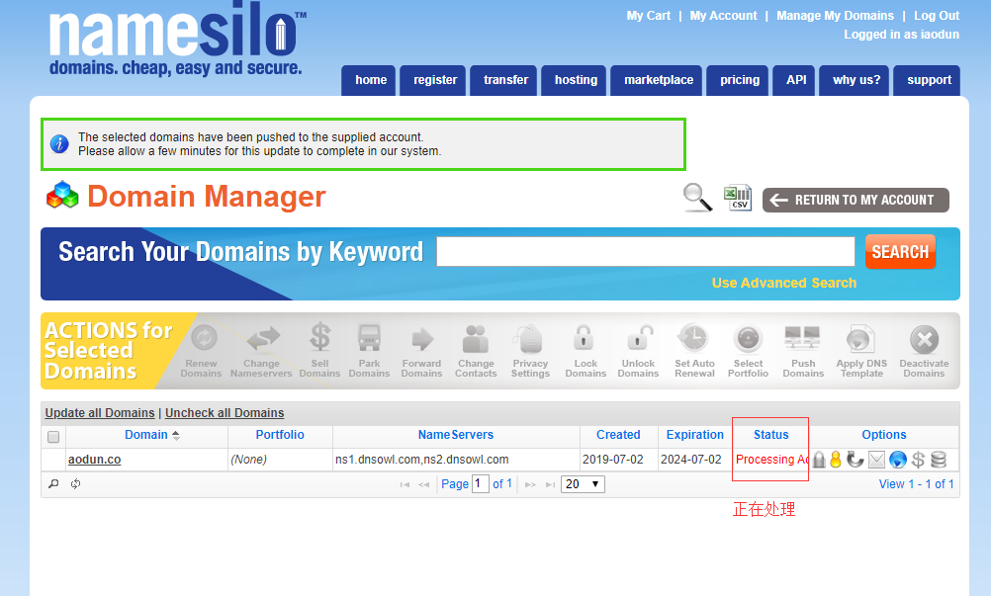Viewport: 991px width, 596px height.
Task: Click the yellow person icon for aodun.co
Action: point(836,460)
